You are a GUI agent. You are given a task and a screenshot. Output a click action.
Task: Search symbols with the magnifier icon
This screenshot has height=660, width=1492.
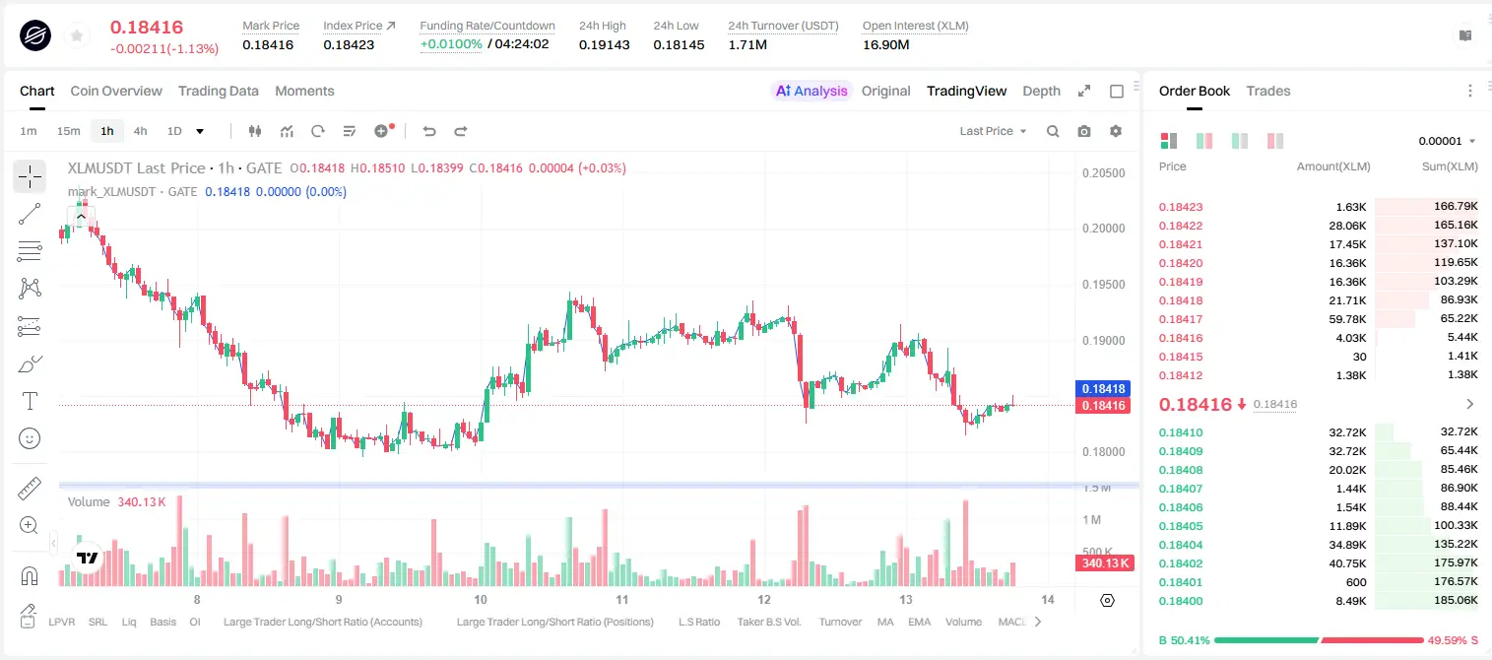tap(1053, 131)
